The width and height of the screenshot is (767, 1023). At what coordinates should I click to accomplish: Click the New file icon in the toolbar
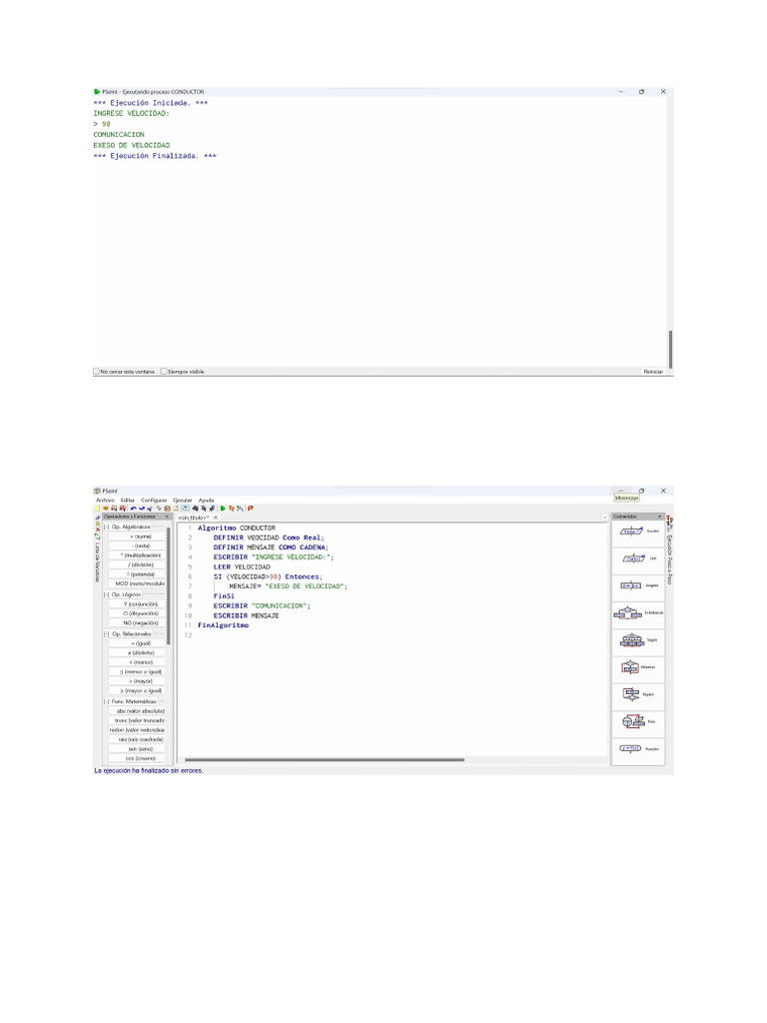[x=97, y=509]
